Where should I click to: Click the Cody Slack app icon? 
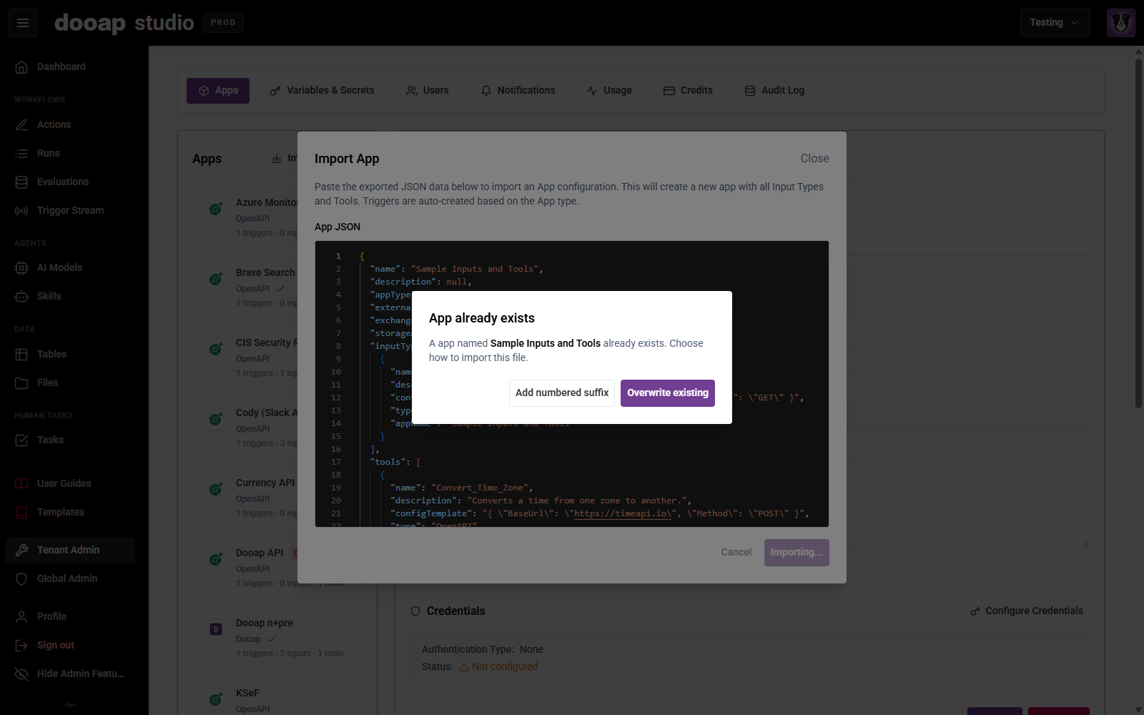[215, 419]
